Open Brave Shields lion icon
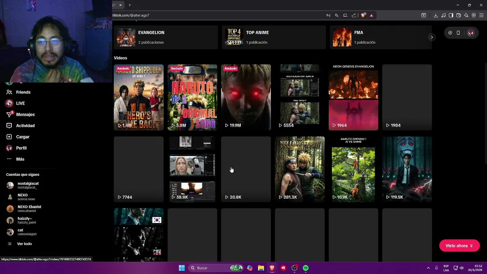 (x=363, y=15)
